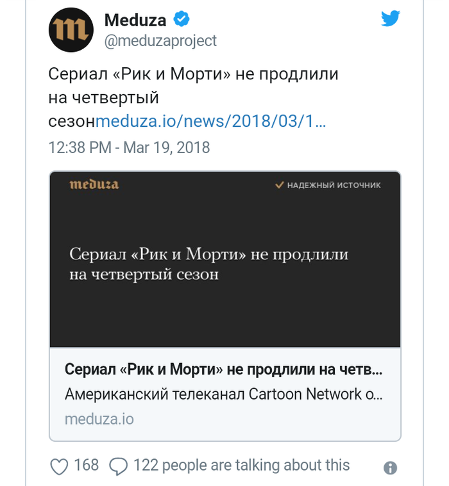Click the info icon in the tweet footer

click(390, 468)
